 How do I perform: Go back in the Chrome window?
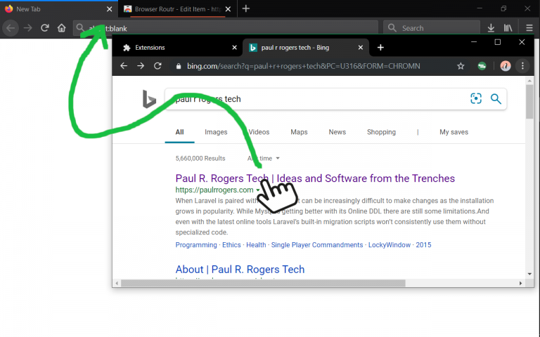tap(124, 66)
